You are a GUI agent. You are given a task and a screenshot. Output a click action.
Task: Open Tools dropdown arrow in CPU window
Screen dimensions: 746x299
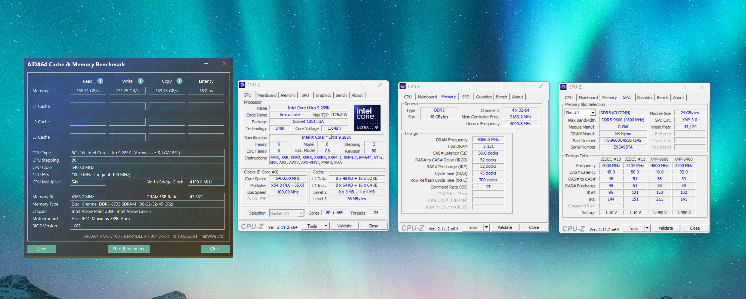pos(326,226)
